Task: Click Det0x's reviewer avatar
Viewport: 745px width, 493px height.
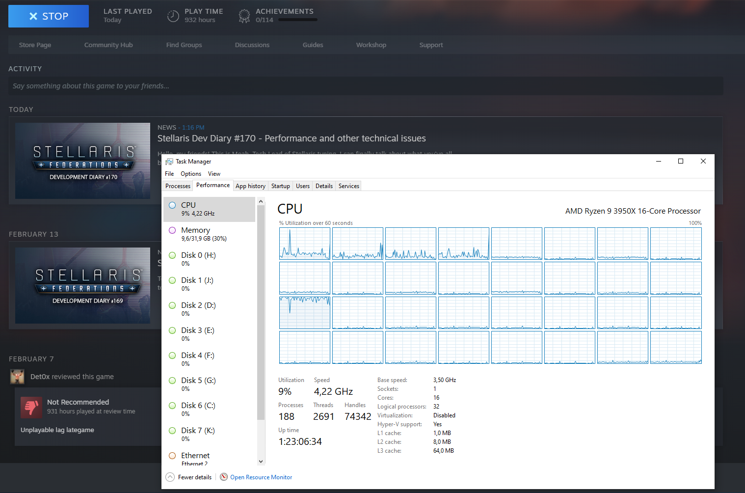Action: pos(17,377)
